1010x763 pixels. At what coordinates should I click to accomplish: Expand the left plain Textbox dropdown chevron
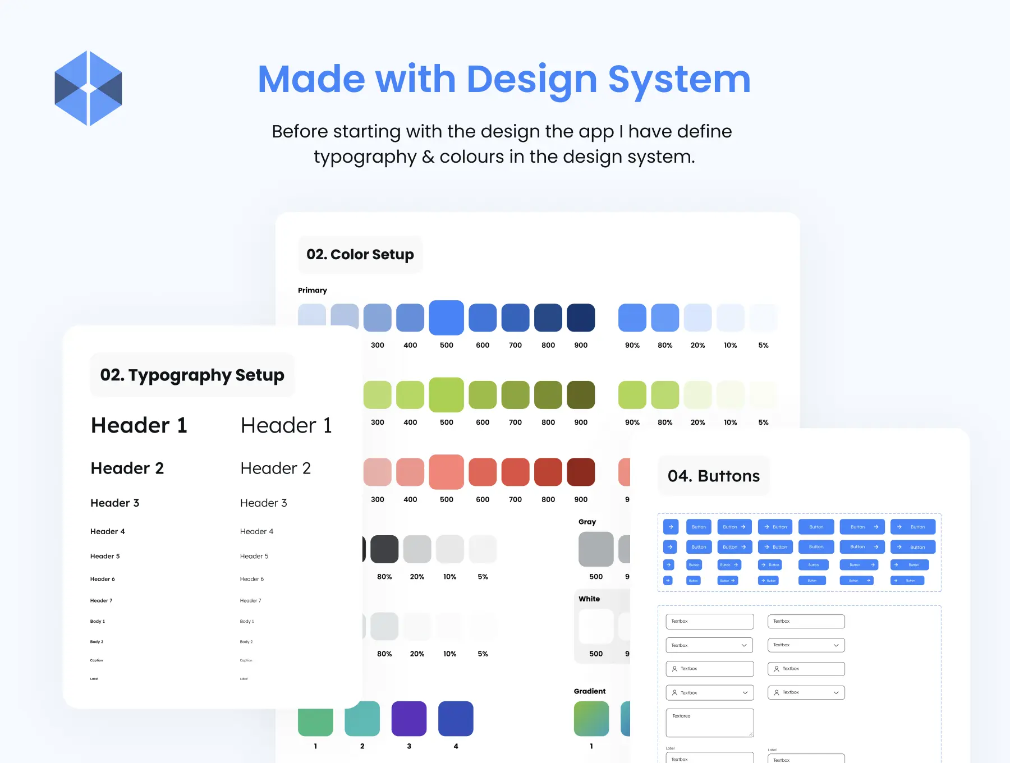coord(744,645)
